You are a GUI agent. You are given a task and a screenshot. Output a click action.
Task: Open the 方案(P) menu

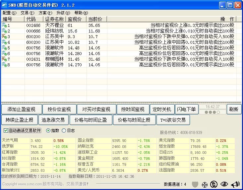[x=45, y=13]
